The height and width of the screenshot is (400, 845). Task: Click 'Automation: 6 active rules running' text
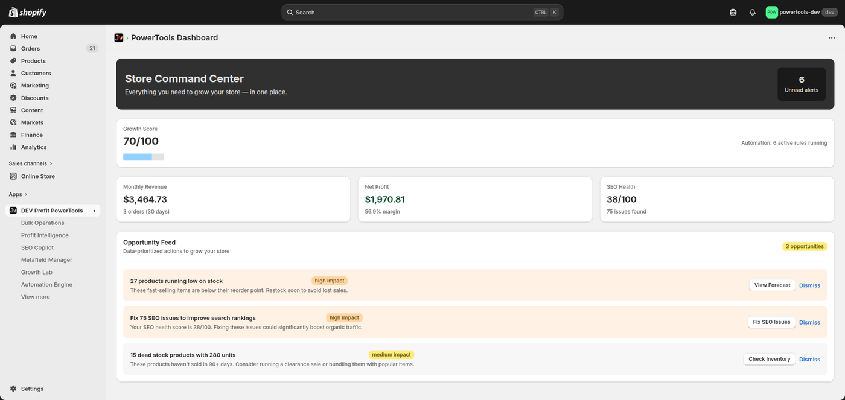[784, 143]
